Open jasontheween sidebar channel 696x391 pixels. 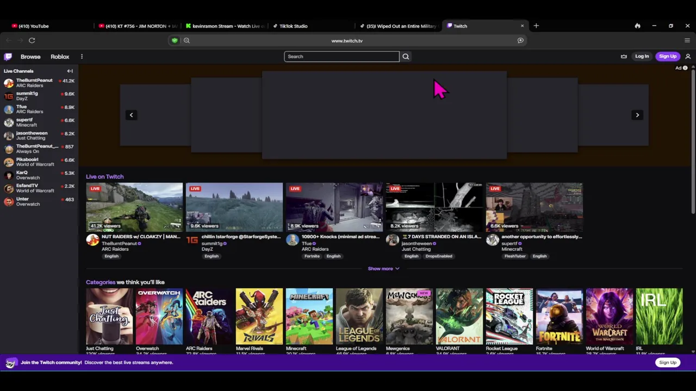(x=39, y=136)
